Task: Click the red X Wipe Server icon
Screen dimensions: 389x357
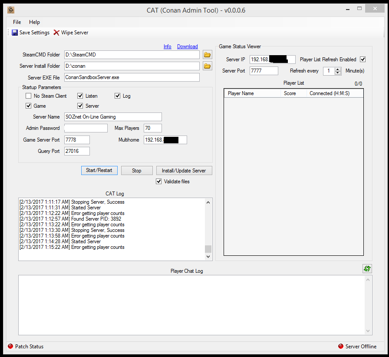Action: [56, 33]
